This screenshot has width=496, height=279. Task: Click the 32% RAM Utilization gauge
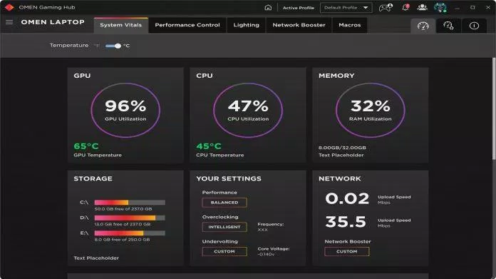pyautogui.click(x=371, y=110)
